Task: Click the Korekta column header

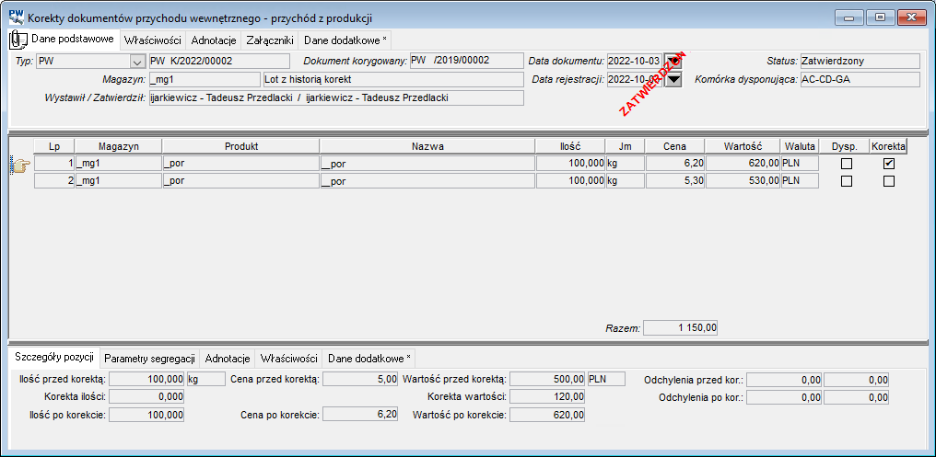Action: pyautogui.click(x=889, y=146)
